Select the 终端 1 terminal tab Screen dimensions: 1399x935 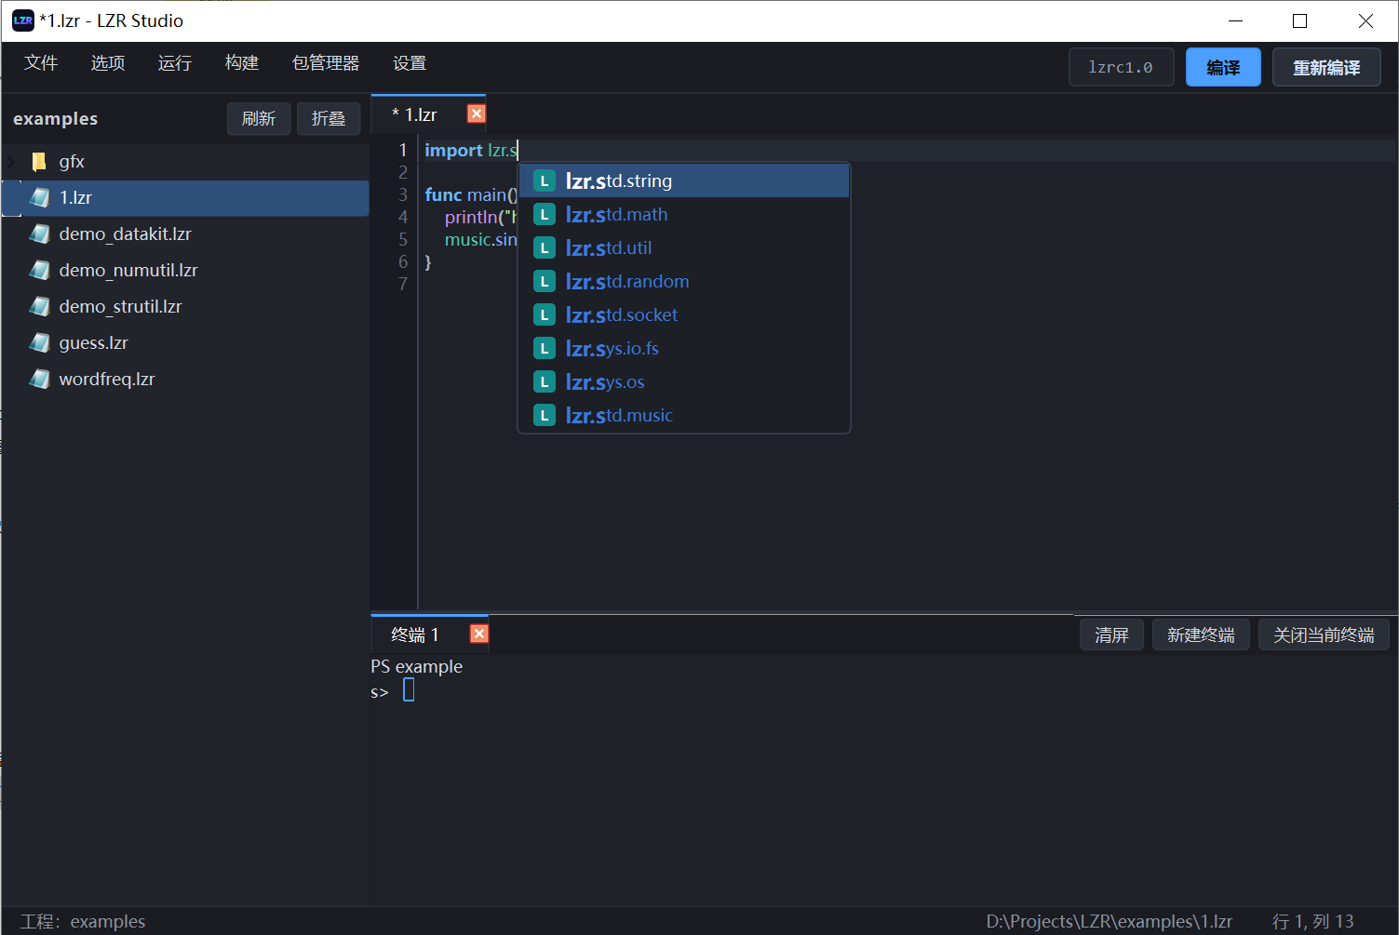click(415, 634)
